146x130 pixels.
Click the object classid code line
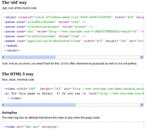tap(74, 17)
